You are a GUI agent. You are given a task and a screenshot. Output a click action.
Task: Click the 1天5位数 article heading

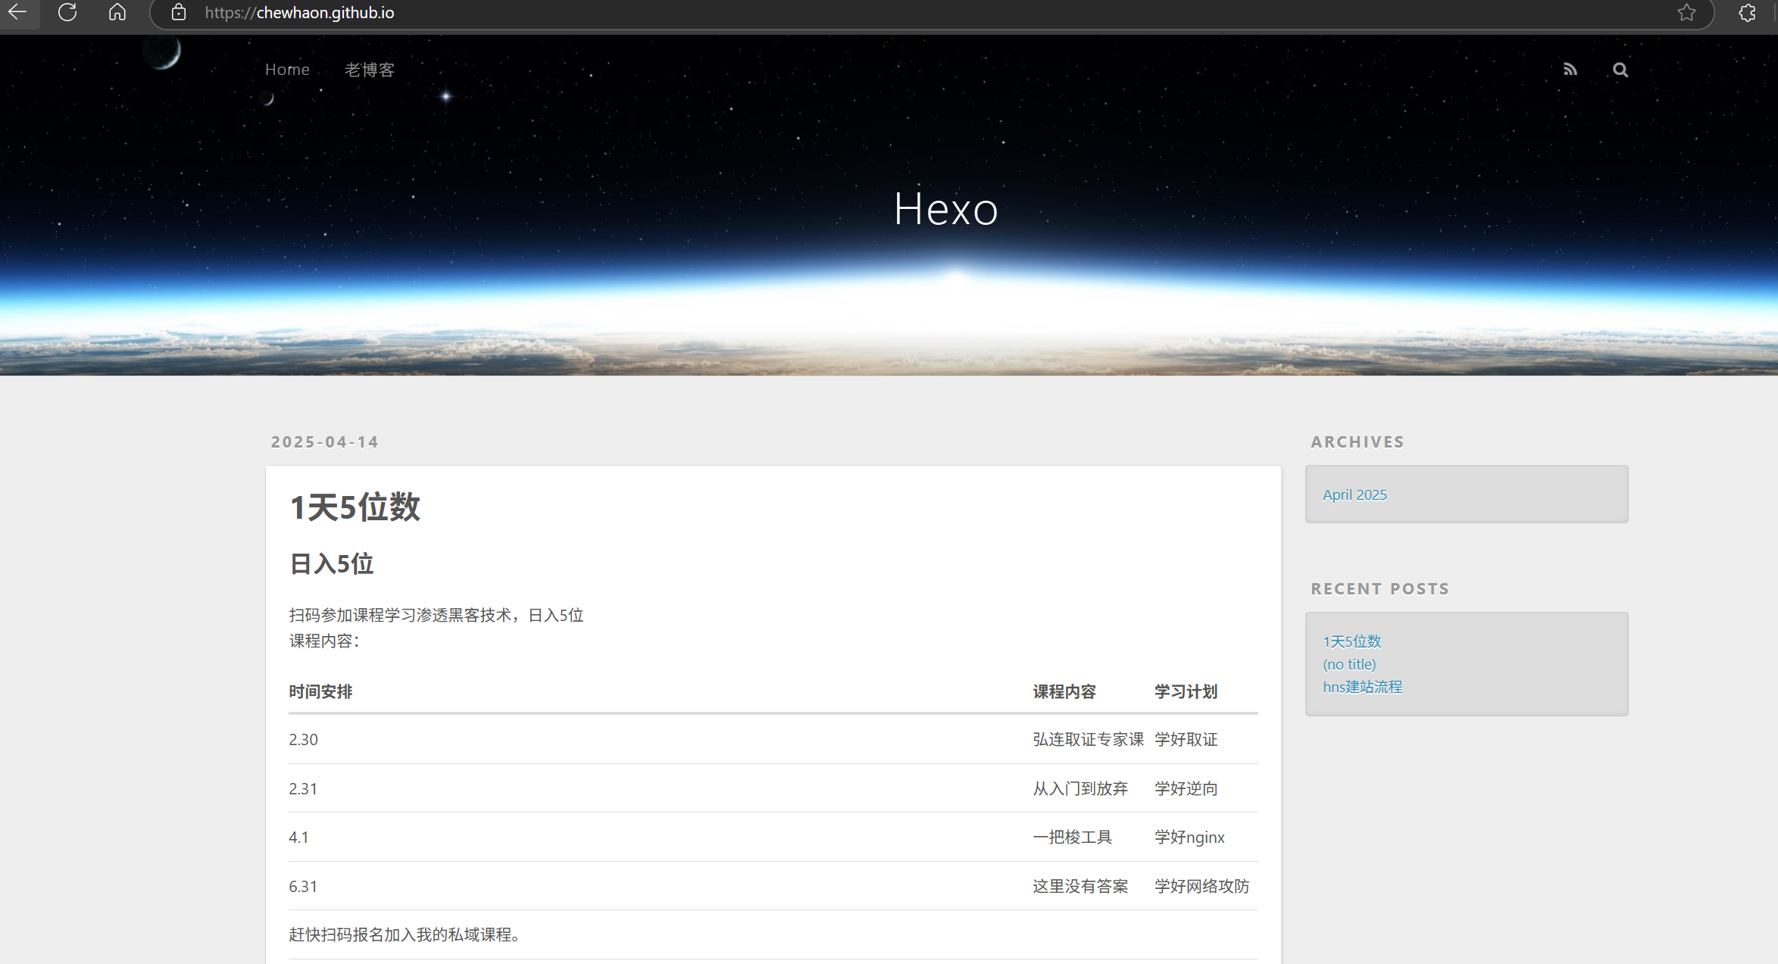(355, 507)
